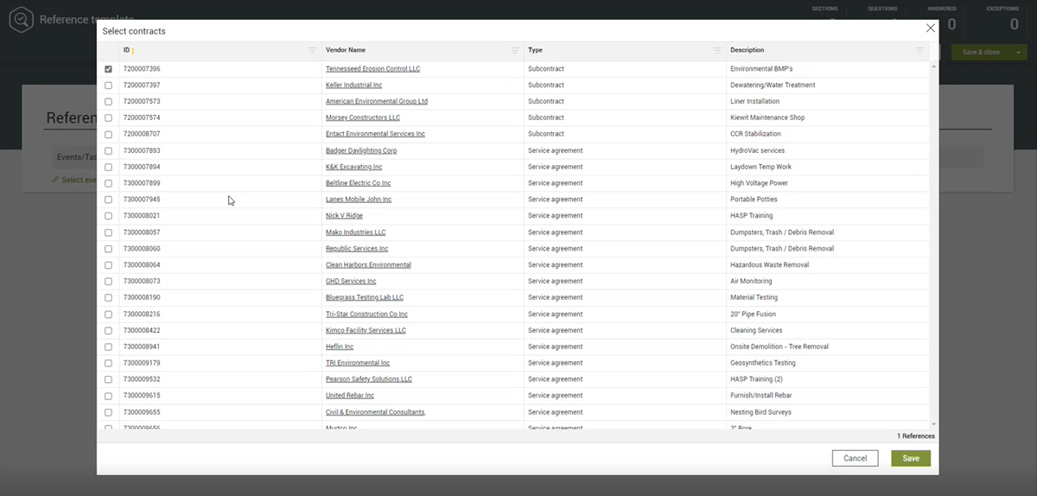Open the Badger Daylighting Corp vendor link
This screenshot has height=496, width=1037.
click(361, 151)
